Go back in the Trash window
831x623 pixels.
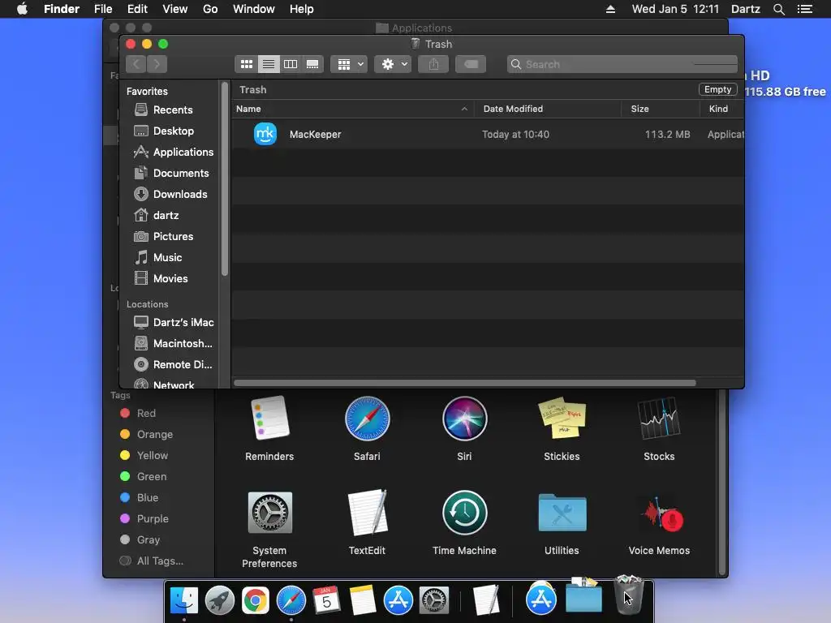coord(136,64)
